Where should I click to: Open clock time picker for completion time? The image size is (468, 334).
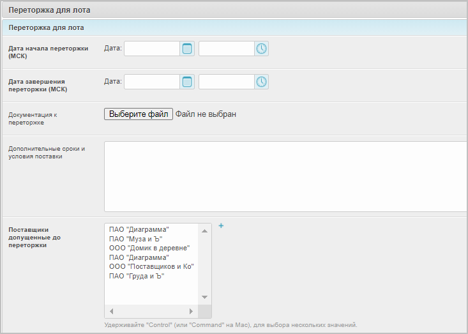click(x=262, y=82)
